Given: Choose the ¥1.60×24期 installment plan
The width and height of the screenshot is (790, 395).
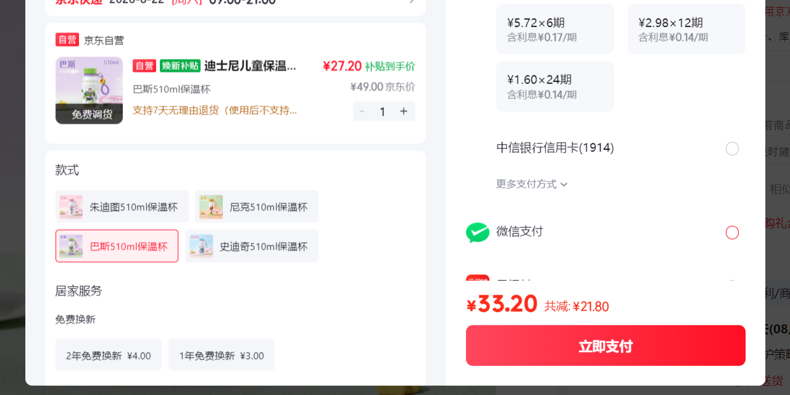Looking at the screenshot, I should tap(555, 86).
